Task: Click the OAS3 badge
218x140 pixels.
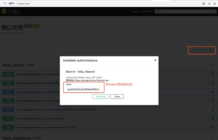Action: [x=36, y=26]
